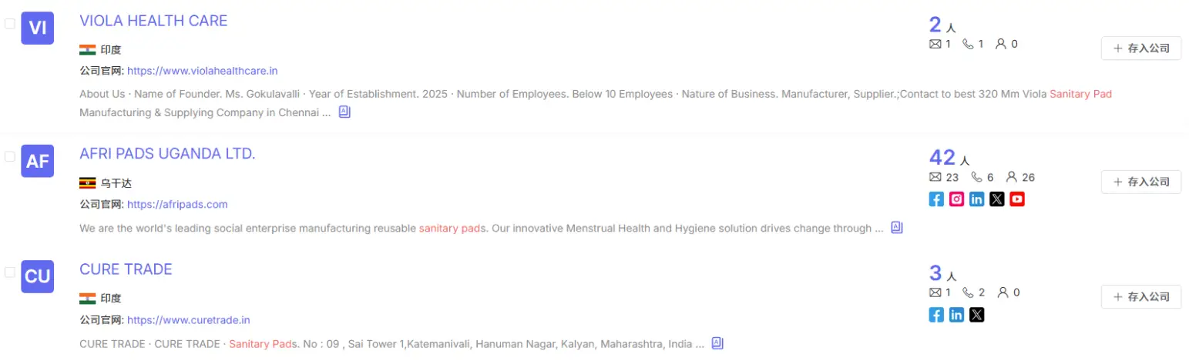Click the CU avatar thumbnail
This screenshot has height=364, width=1189.
pyautogui.click(x=37, y=277)
